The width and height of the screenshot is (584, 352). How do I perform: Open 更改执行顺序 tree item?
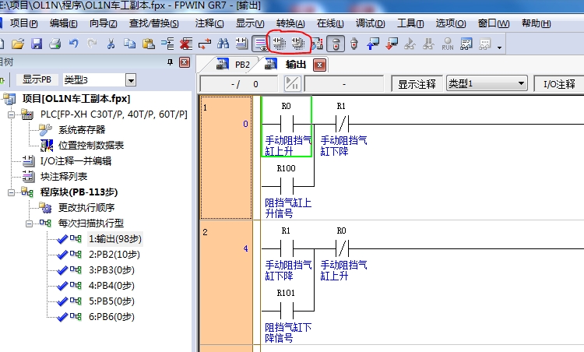point(86,207)
